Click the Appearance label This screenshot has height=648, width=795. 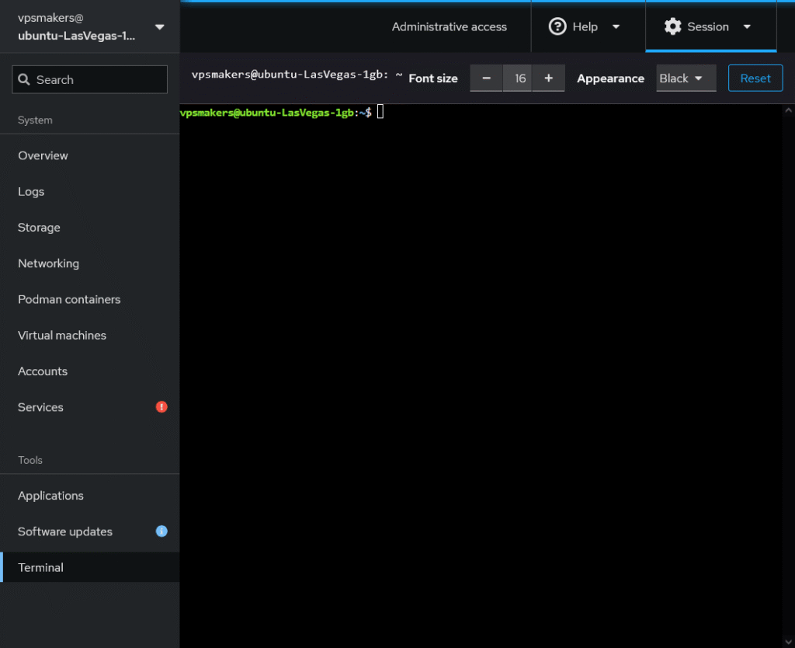pos(610,78)
